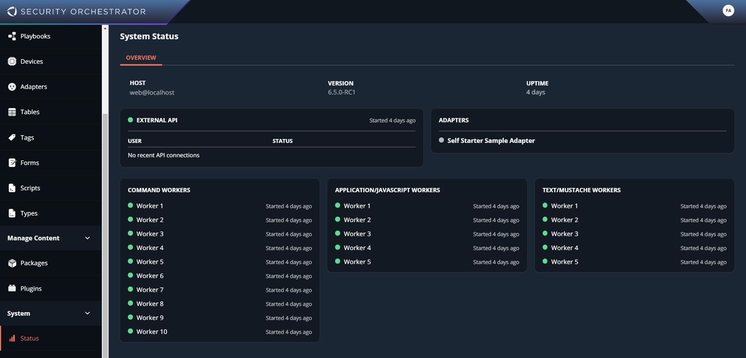
Task: Click the Security Orchestrator title text
Action: [x=83, y=11]
